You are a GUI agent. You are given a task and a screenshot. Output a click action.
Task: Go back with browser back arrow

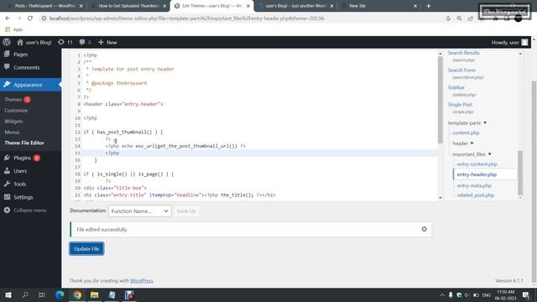coord(8,18)
